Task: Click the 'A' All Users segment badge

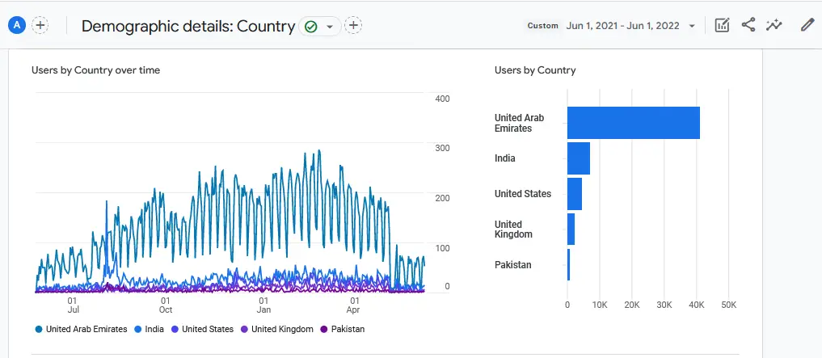Action: pyautogui.click(x=17, y=25)
